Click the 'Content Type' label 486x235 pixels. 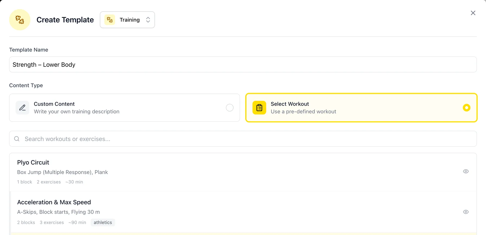coord(26,85)
